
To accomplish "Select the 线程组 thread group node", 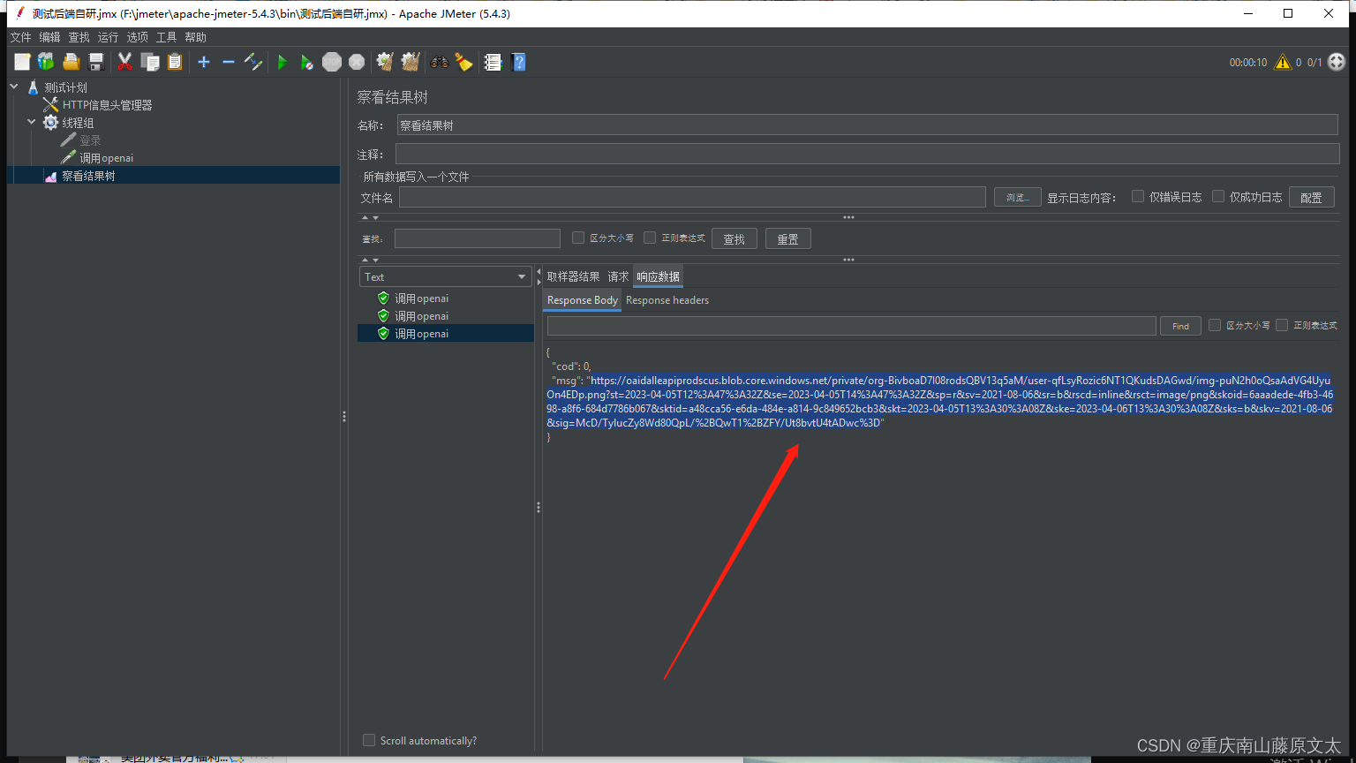I will 78,123.
